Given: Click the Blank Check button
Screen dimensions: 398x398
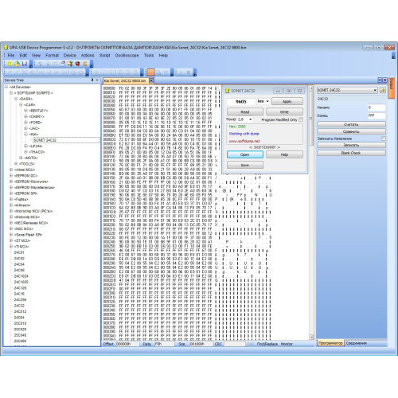Looking at the screenshot, I should [x=351, y=153].
